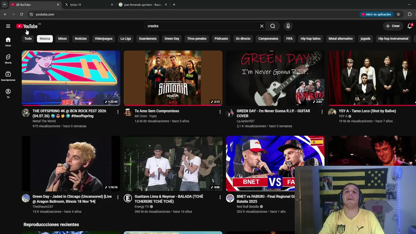Click the magnifying glass search button
416x234 pixels.
[x=273, y=26]
